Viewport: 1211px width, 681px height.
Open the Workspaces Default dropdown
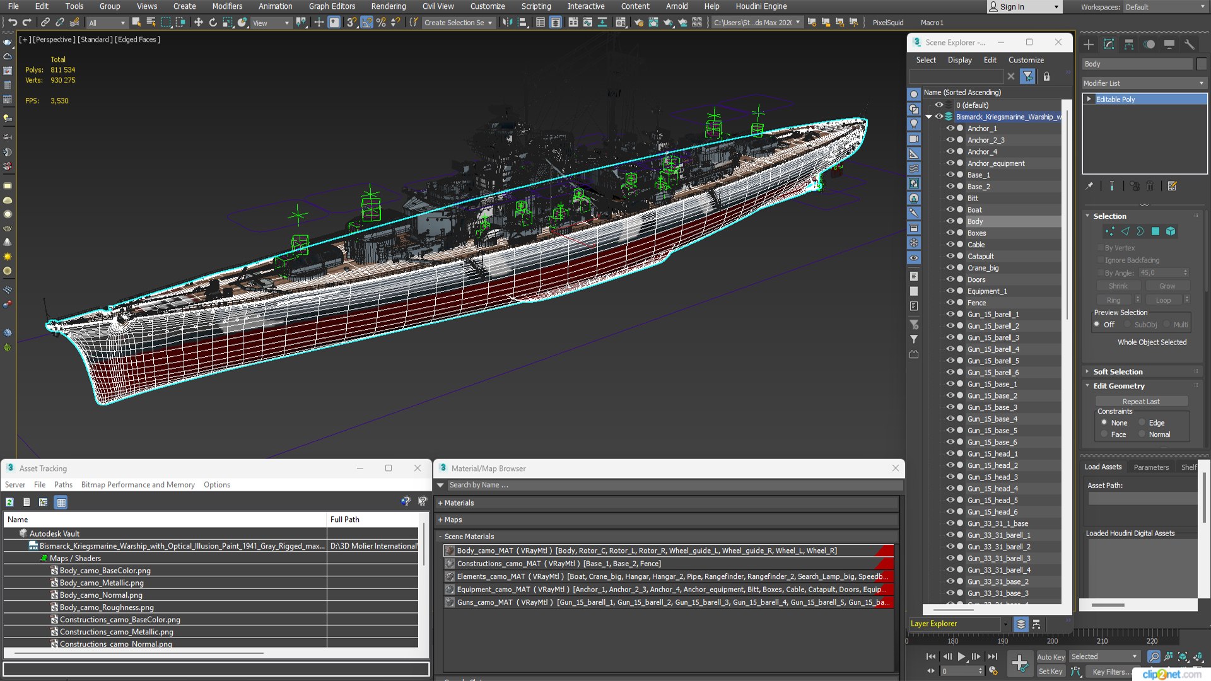1165,7
